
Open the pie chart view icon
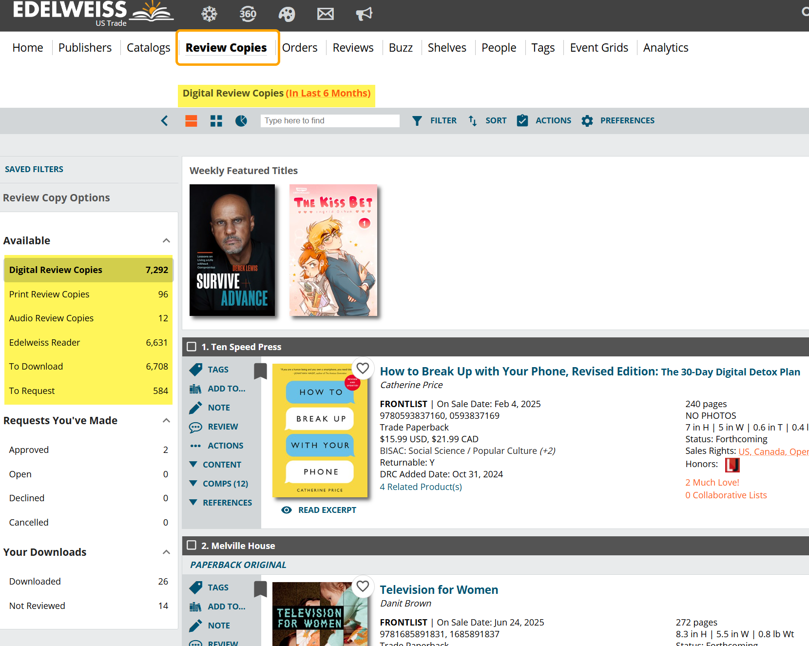point(241,121)
